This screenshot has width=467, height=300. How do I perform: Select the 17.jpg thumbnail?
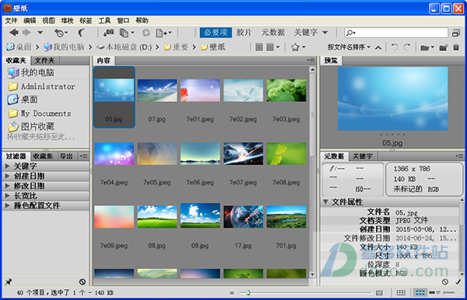pos(243,217)
